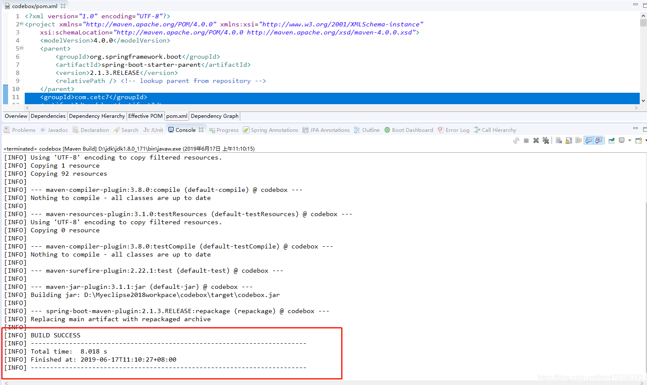Screen dimensions: 647x385
Task: Open the Open Console dropdown arrow
Action: [x=645, y=140]
